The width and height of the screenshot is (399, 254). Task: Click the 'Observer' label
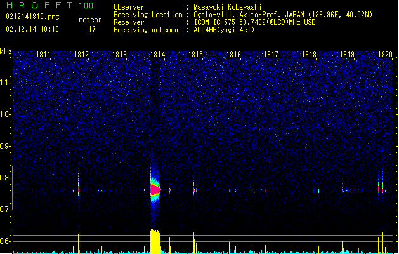pyautogui.click(x=129, y=7)
